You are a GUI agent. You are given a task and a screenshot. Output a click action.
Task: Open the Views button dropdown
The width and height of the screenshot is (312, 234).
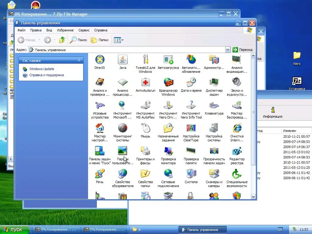[x=122, y=40]
